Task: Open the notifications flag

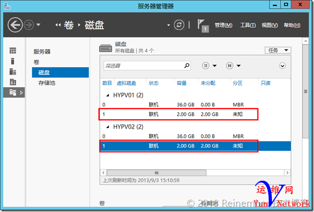Action: (x=203, y=26)
